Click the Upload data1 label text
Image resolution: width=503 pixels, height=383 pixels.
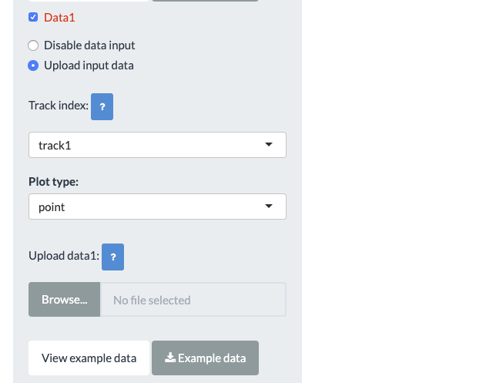point(64,256)
